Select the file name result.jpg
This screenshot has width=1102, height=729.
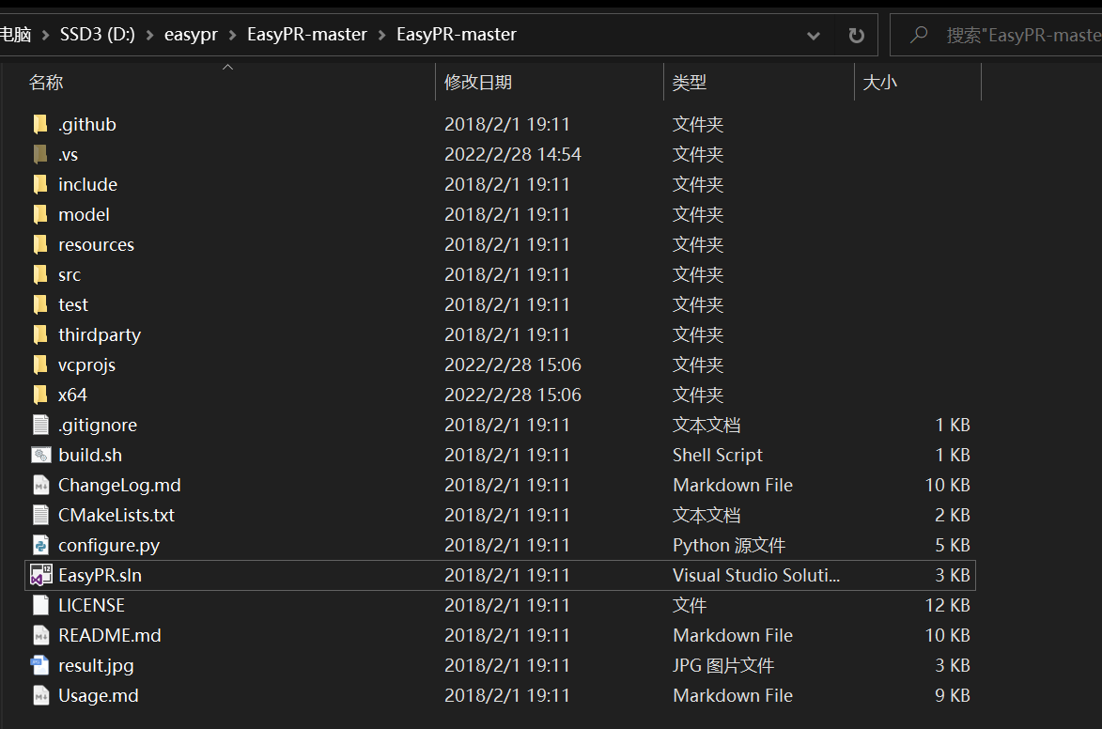(96, 666)
